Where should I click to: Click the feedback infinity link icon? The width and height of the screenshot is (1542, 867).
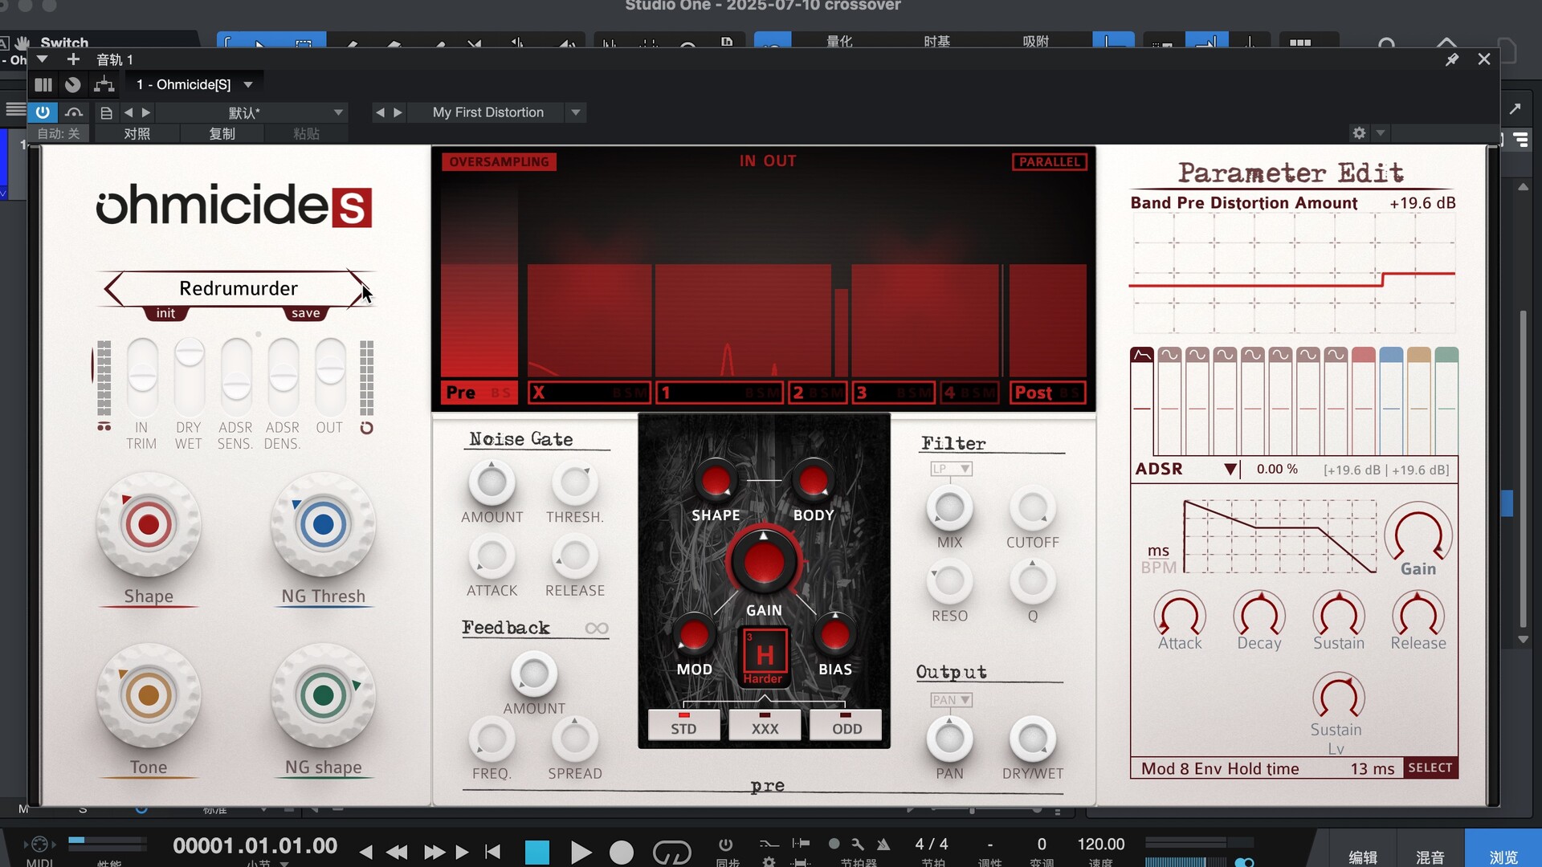tap(597, 628)
